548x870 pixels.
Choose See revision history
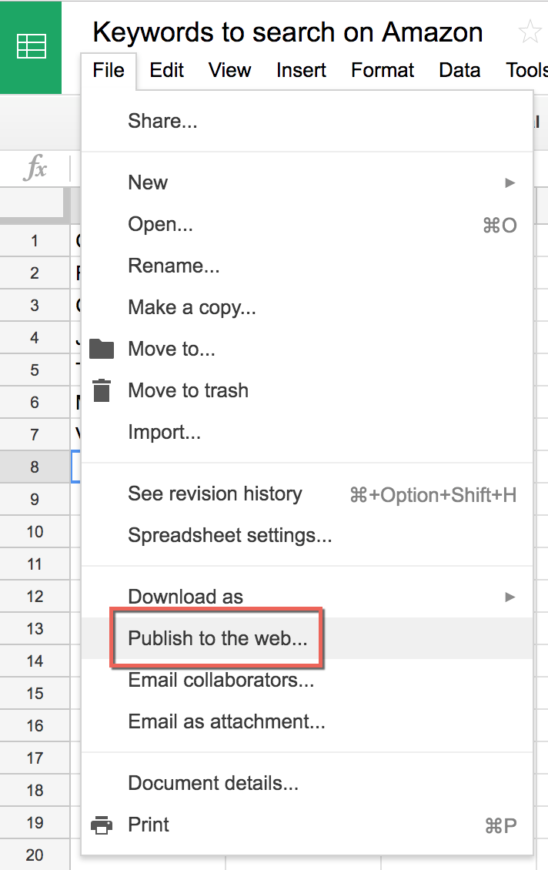click(x=307, y=494)
